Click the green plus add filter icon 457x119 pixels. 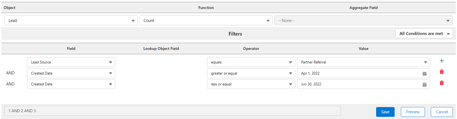pyautogui.click(x=441, y=61)
